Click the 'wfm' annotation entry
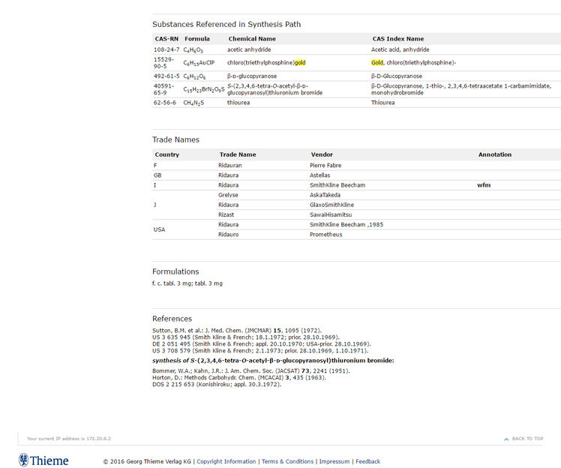The height and width of the screenshot is (468, 561). pyautogui.click(x=484, y=184)
